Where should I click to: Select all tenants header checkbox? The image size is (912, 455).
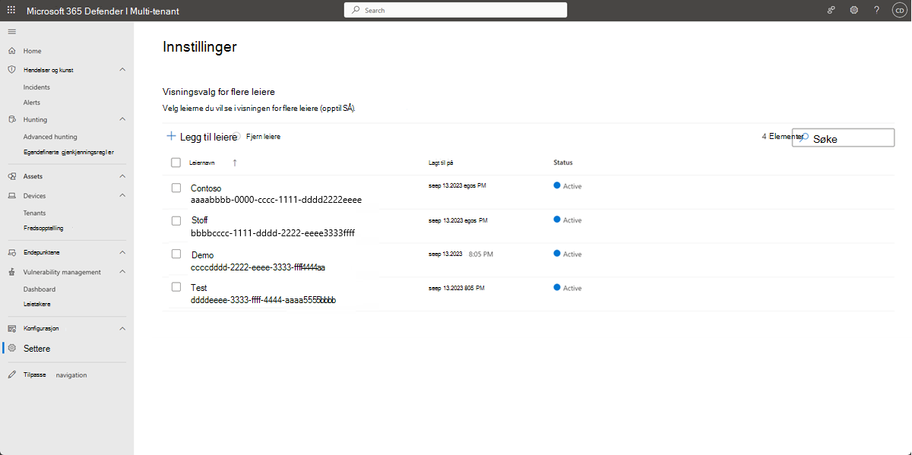pos(176,163)
